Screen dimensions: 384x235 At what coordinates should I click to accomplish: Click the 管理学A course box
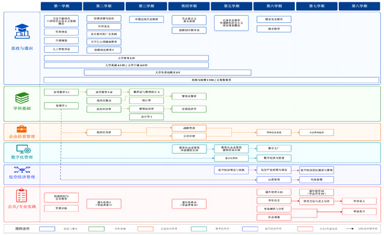click(x=61, y=106)
